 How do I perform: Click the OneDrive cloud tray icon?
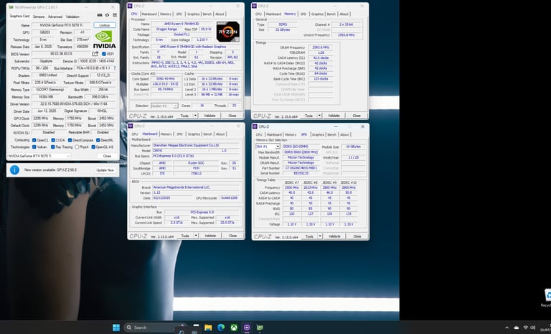point(517,328)
